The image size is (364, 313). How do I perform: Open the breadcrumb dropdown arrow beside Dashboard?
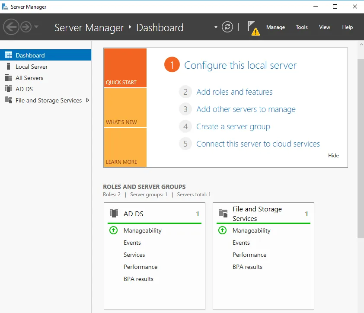[x=216, y=27]
